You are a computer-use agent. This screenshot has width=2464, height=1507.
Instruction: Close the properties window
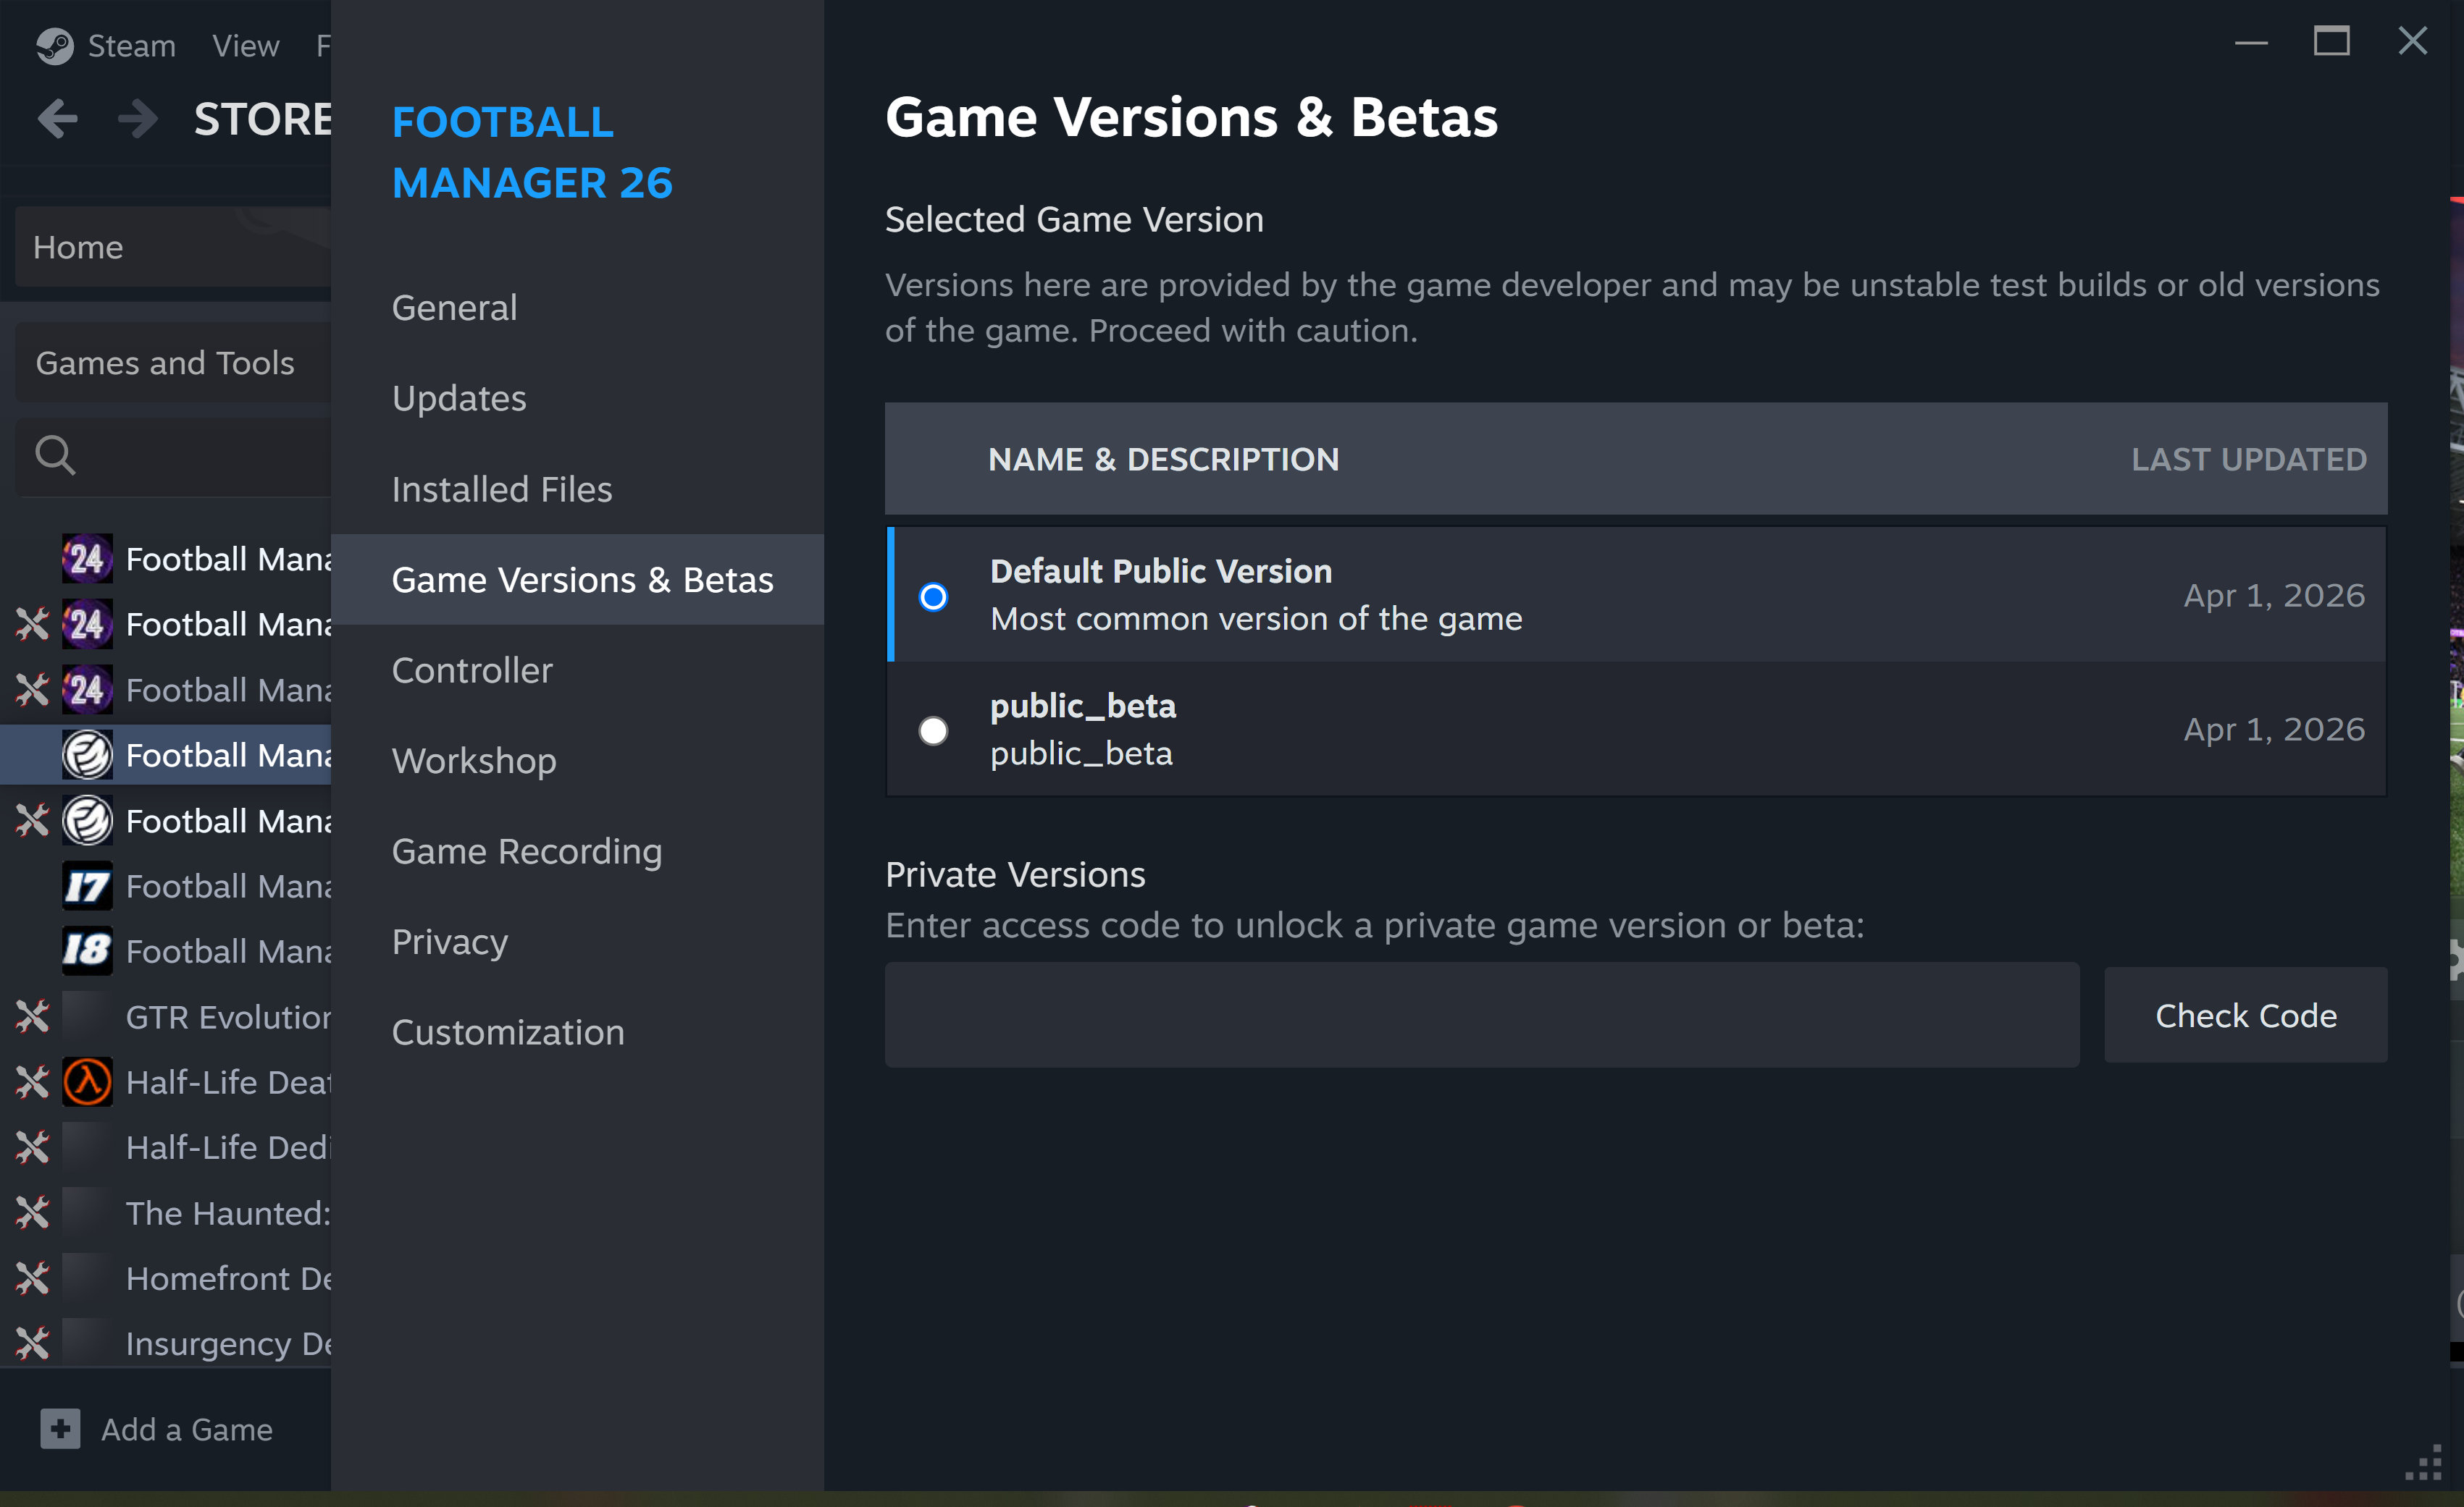(x=2412, y=42)
